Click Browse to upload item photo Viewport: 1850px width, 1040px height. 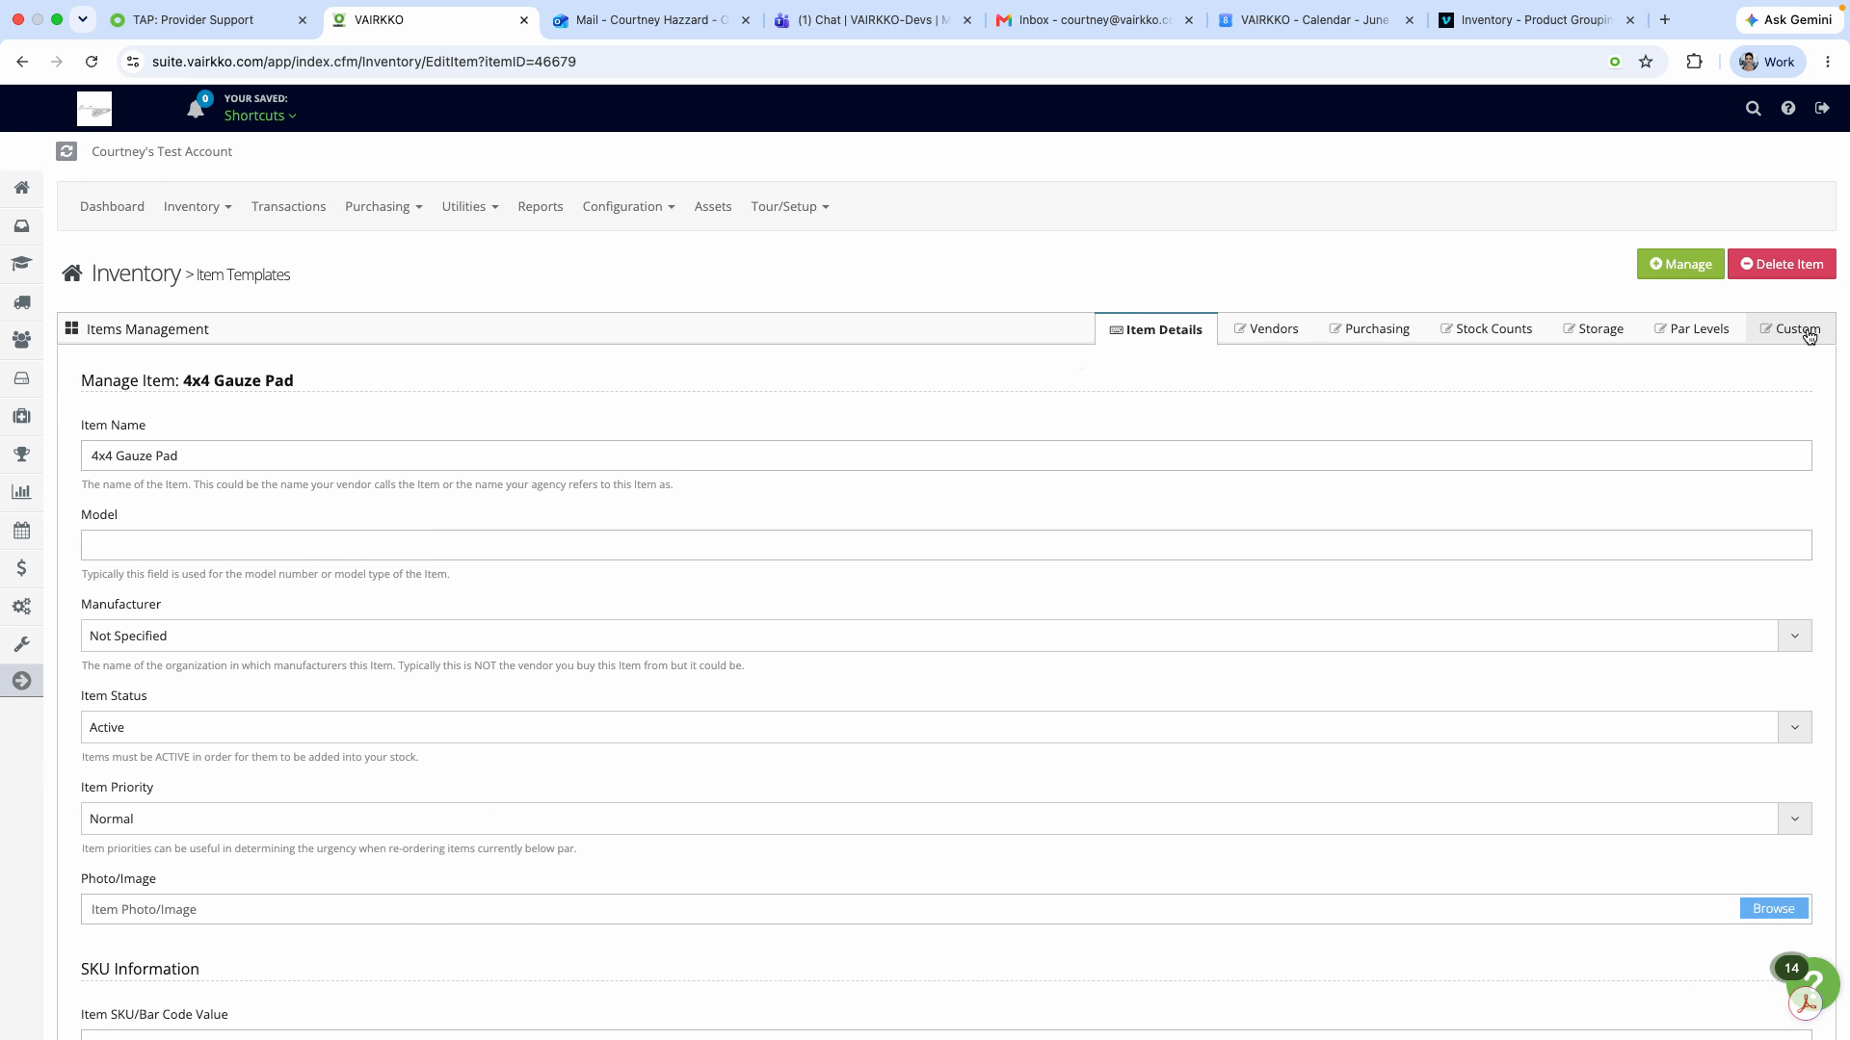1774,909
